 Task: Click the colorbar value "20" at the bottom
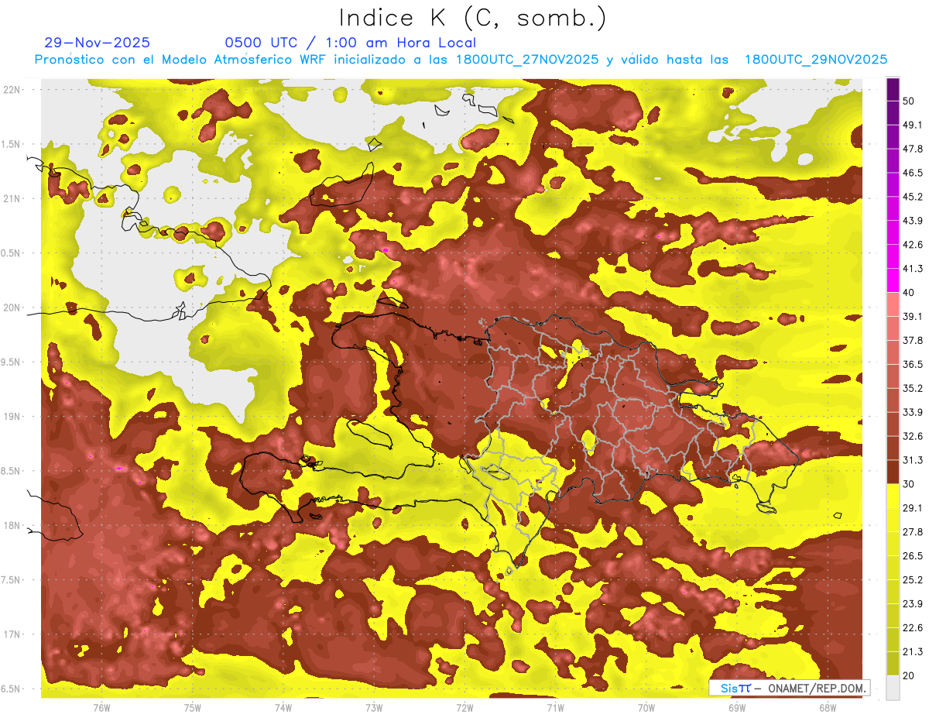[x=908, y=675]
